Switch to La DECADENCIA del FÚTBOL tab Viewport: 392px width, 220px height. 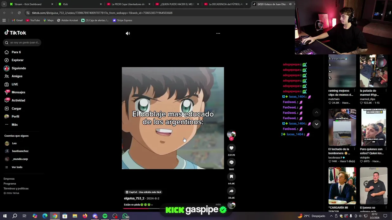(x=226, y=4)
